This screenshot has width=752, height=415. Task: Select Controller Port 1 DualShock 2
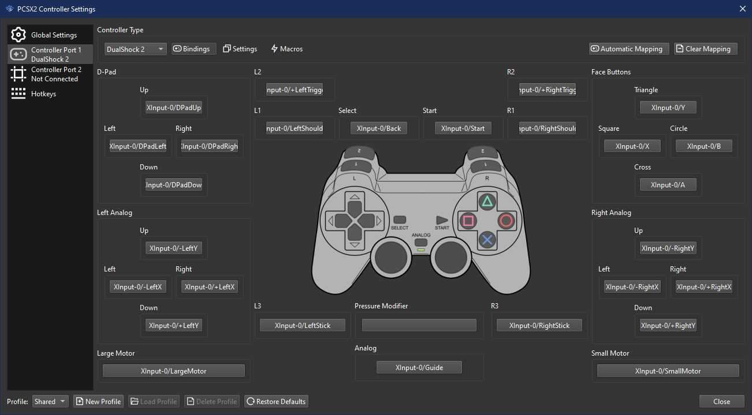50,54
